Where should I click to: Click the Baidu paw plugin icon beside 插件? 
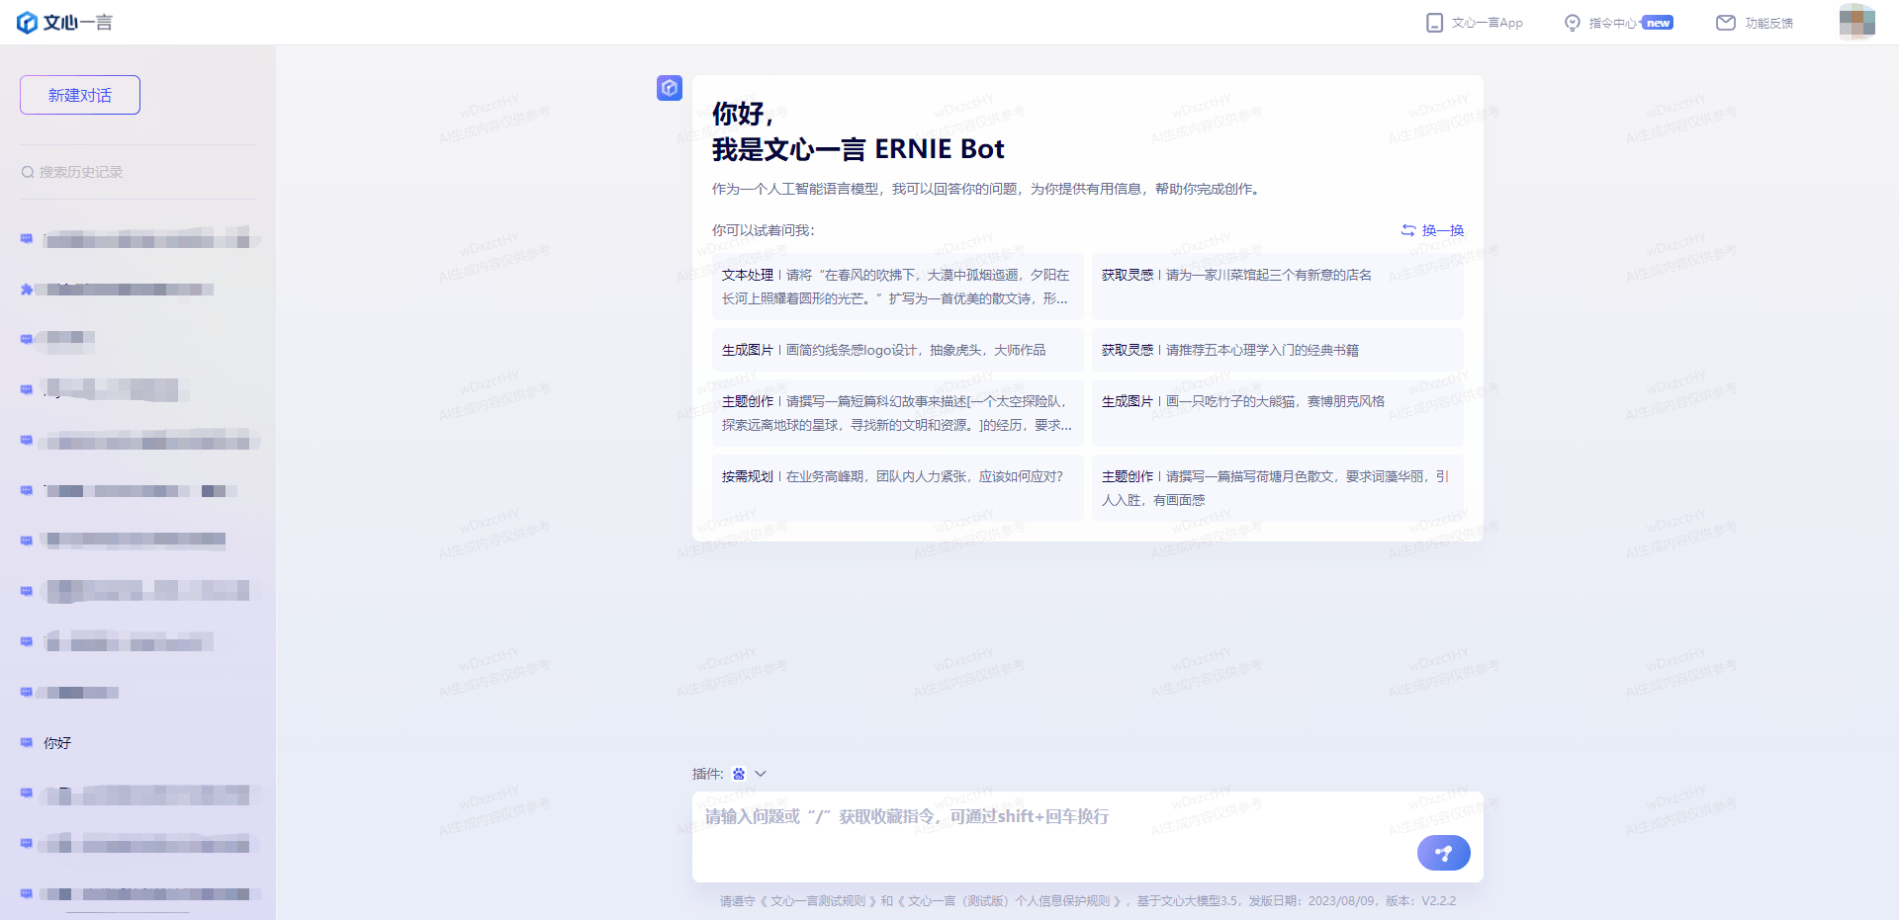tap(738, 774)
